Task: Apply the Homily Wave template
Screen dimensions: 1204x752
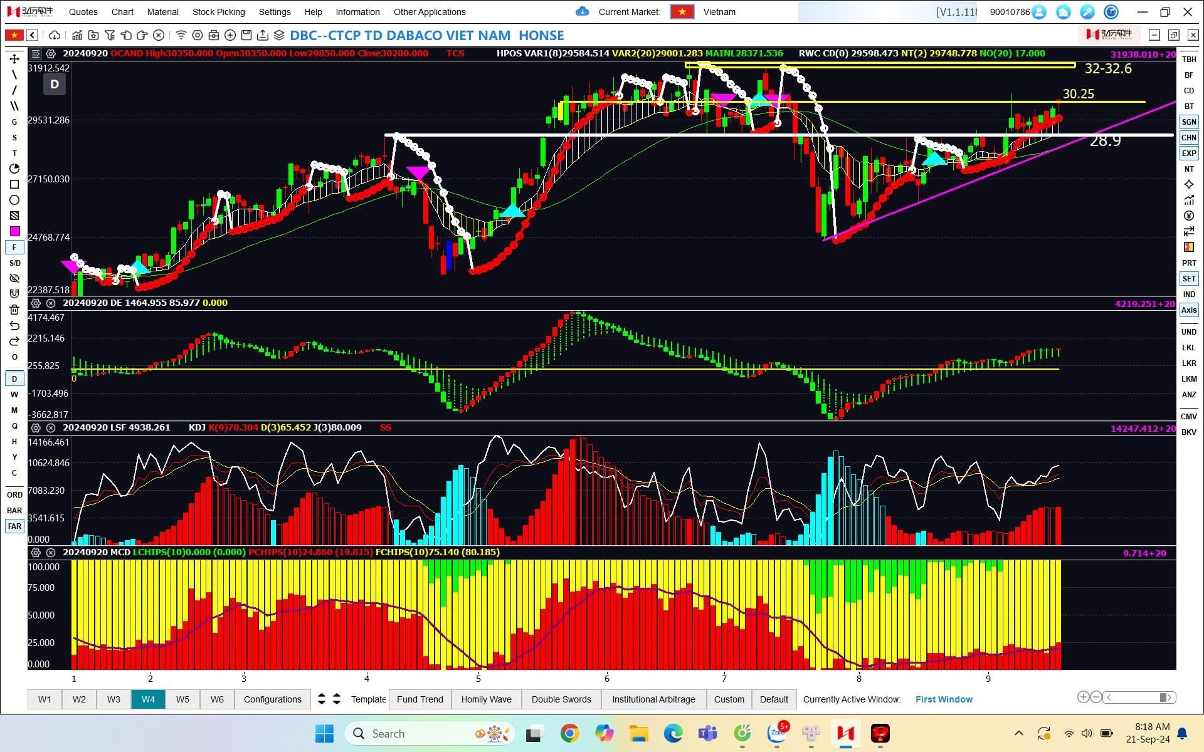Action: [x=487, y=699]
